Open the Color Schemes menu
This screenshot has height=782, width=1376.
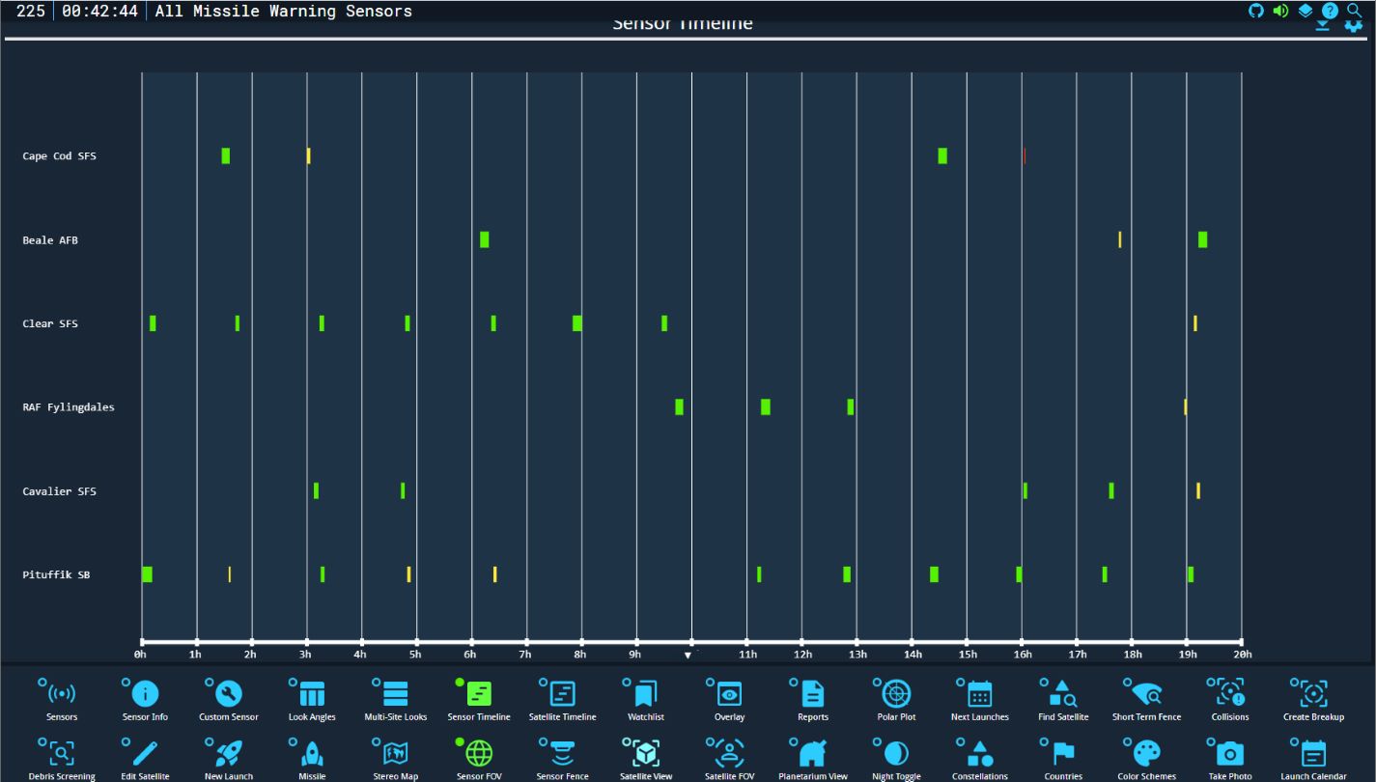[x=1146, y=753]
